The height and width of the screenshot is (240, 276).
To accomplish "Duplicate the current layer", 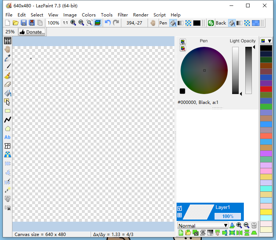I will tap(196, 233).
